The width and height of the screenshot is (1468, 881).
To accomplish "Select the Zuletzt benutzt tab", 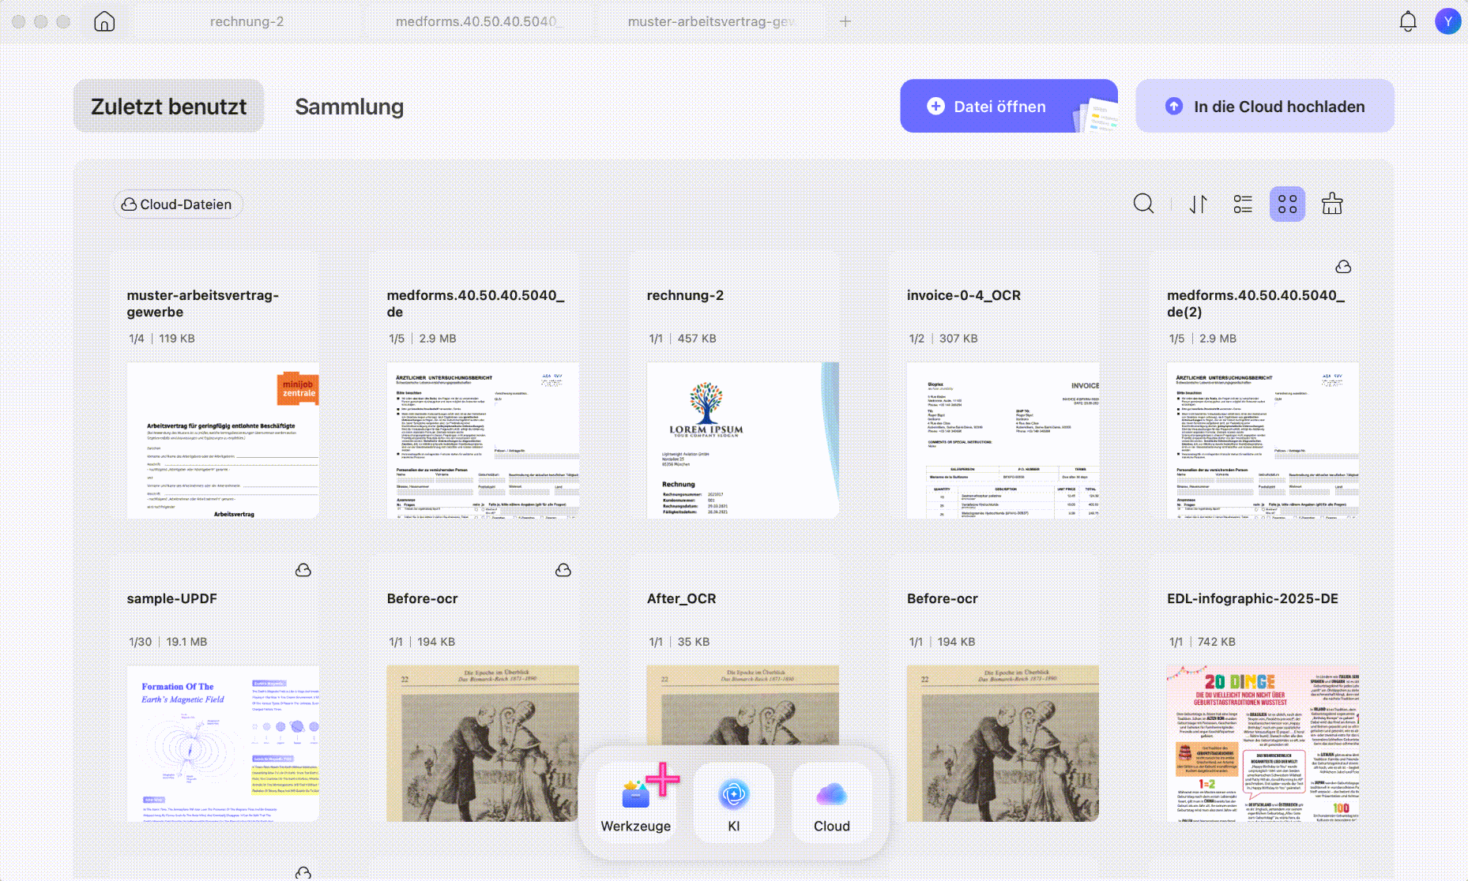I will [168, 106].
